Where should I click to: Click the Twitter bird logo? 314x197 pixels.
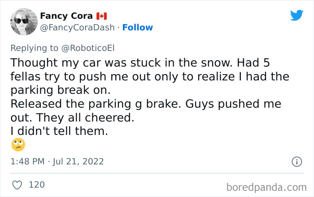click(x=297, y=16)
